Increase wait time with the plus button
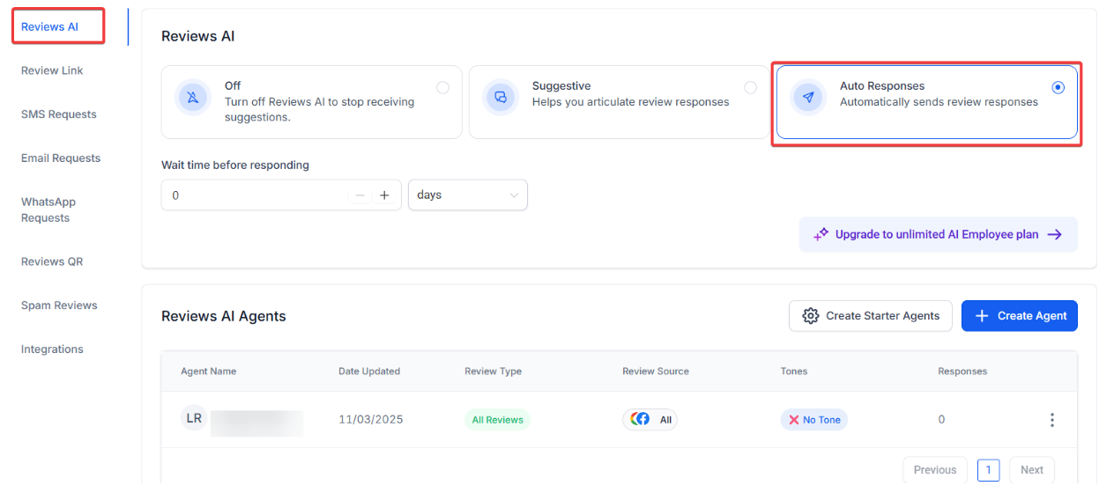Screen dimensions: 1099x493 384,195
